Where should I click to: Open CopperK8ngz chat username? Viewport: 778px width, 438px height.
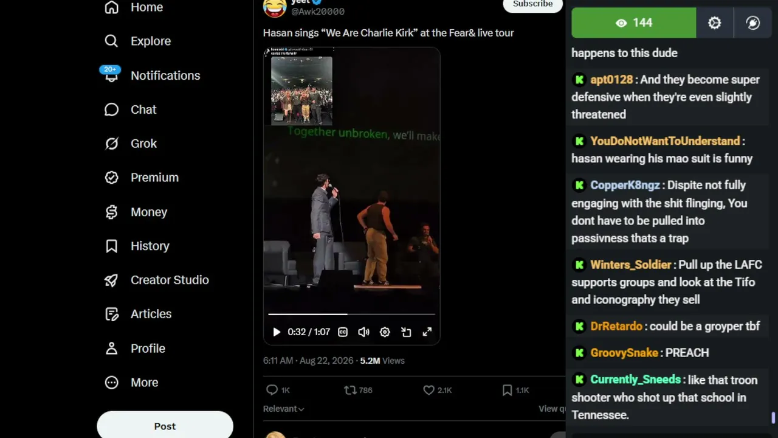625,186
